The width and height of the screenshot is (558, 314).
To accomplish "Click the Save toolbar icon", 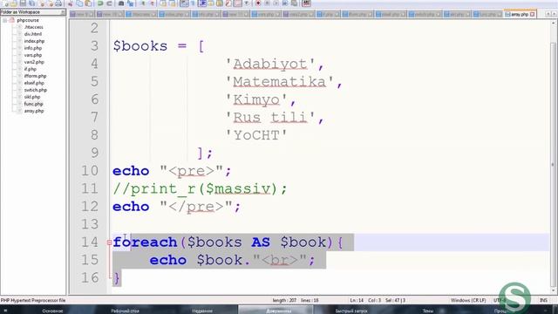I will pos(23,3).
